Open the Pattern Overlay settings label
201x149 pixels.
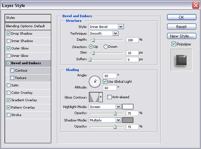pos(23,108)
